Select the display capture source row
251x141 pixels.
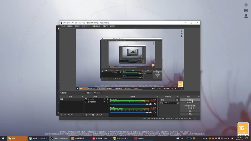tap(96, 102)
